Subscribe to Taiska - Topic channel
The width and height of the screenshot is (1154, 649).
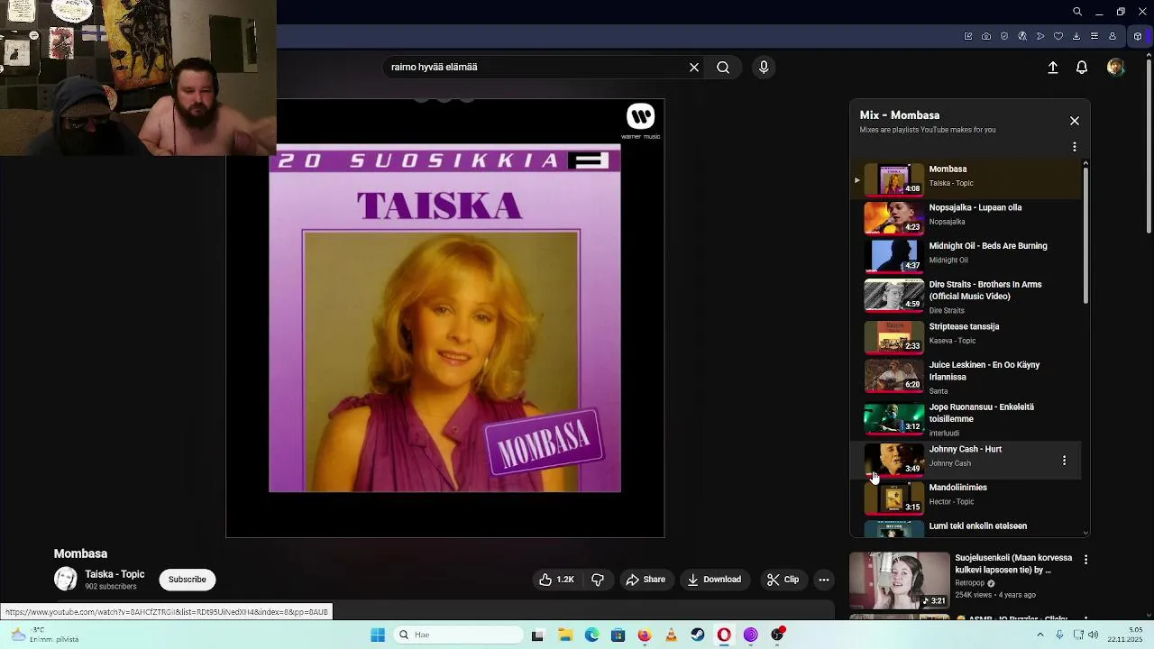coord(188,580)
